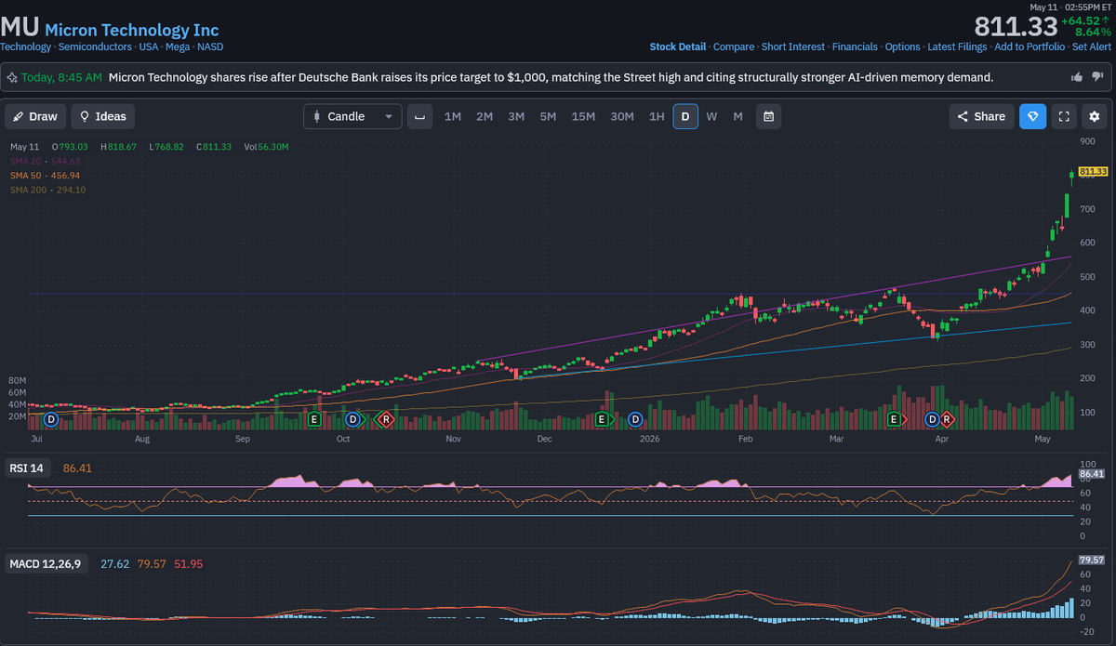The image size is (1116, 646).
Task: Click the SMA 200 indicator label
Action: pos(48,190)
